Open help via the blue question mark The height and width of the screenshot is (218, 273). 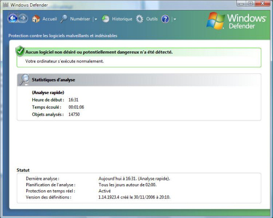click(x=165, y=19)
